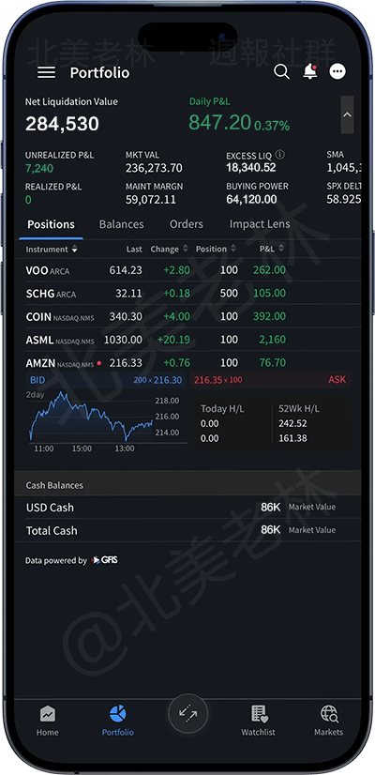This screenshot has height=775, width=375.
Task: Tap the VOO last price 614.23
Action: (x=126, y=270)
